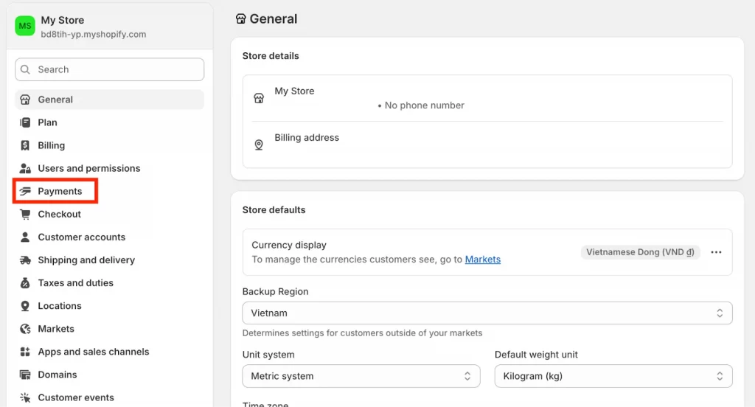This screenshot has height=407, width=755.
Task: Click the Metric system dropdown arrows
Action: 467,376
